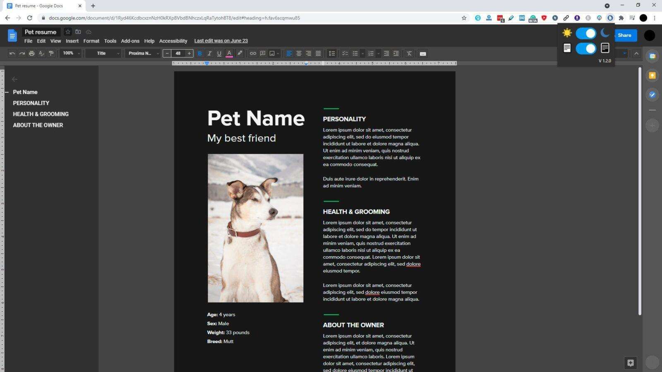Open the Insert menu
This screenshot has height=372, width=662.
point(72,41)
